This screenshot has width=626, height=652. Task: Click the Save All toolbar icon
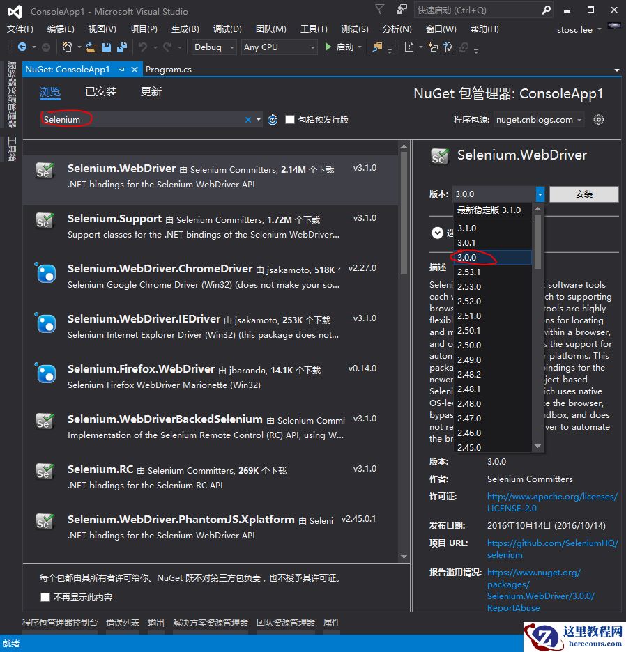pos(122,47)
